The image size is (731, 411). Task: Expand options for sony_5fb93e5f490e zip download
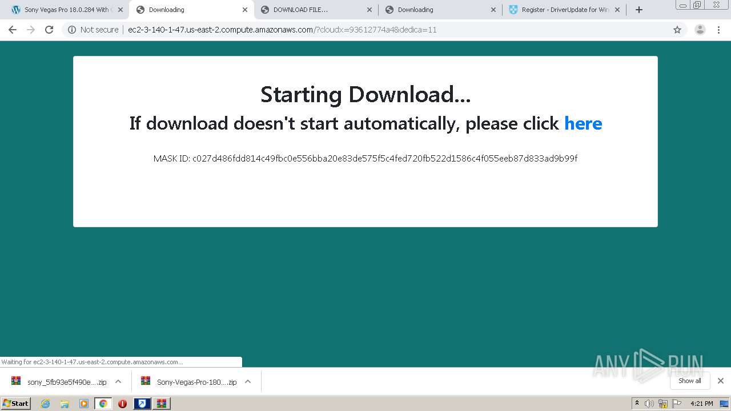(118, 381)
